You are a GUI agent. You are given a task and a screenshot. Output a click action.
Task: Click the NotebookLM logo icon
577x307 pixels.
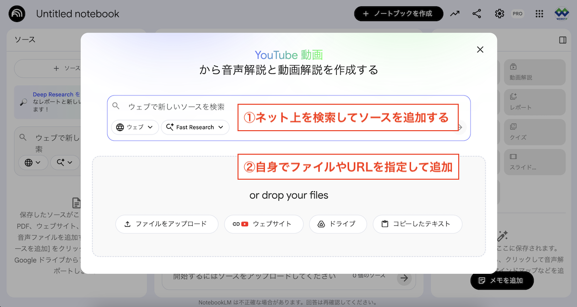[17, 14]
